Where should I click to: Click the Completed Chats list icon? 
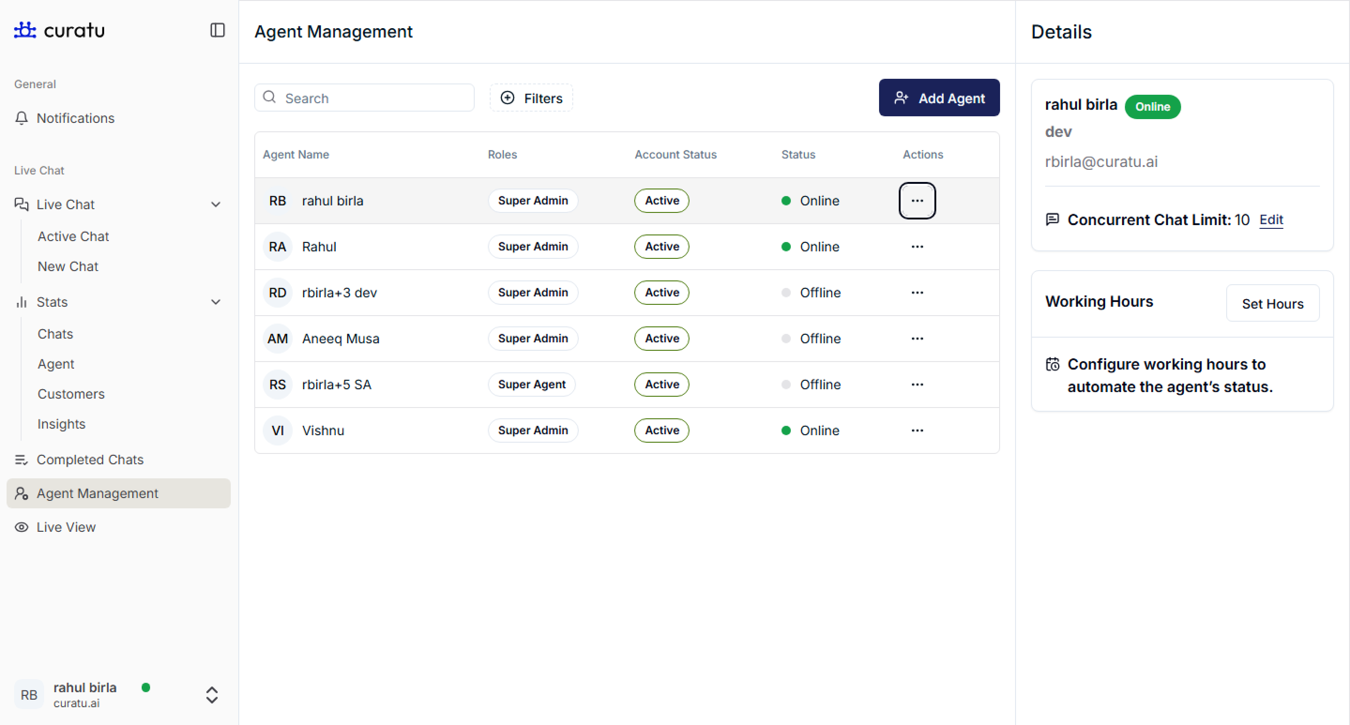22,460
